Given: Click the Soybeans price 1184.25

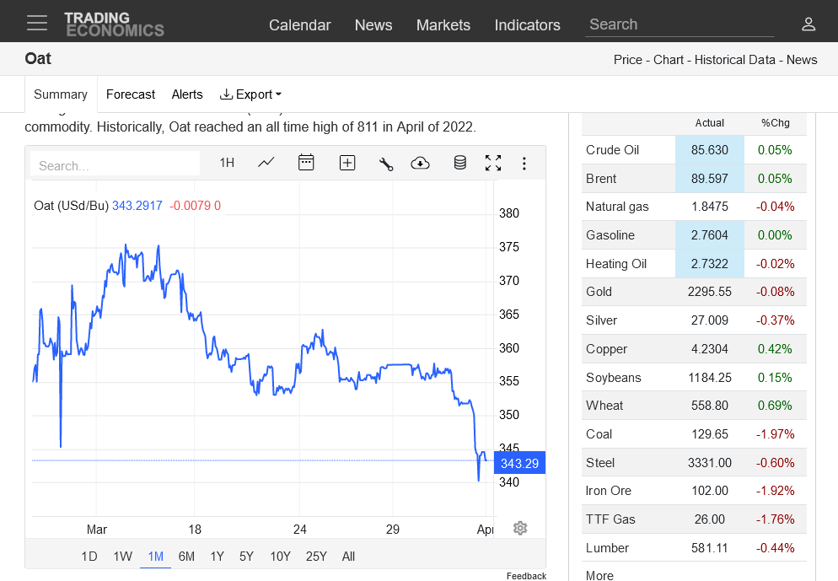Looking at the screenshot, I should point(709,378).
